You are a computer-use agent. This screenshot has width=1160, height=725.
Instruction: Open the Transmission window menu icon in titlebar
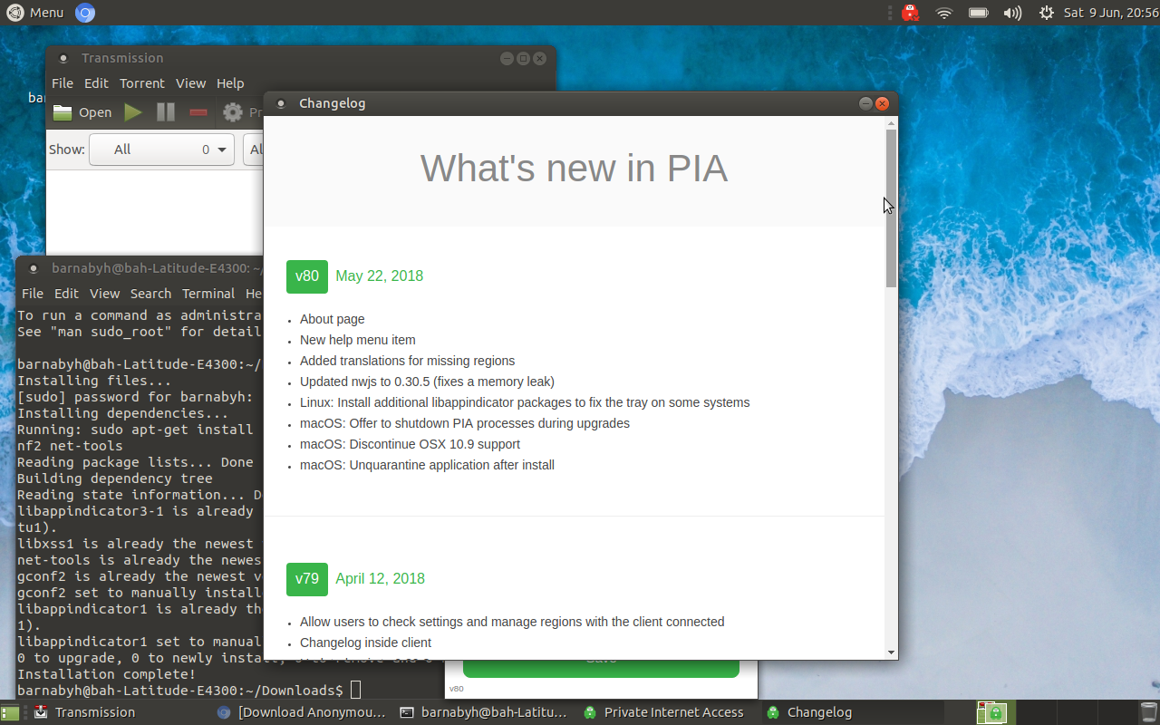point(63,58)
